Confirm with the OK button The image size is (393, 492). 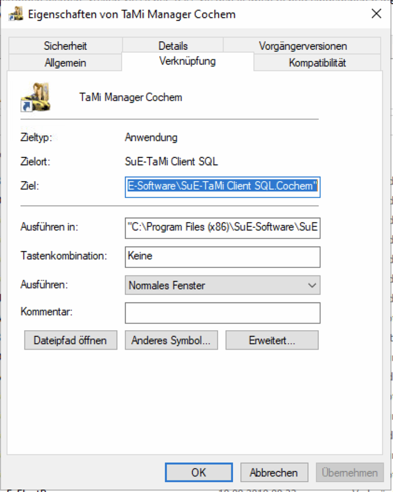pos(199,472)
